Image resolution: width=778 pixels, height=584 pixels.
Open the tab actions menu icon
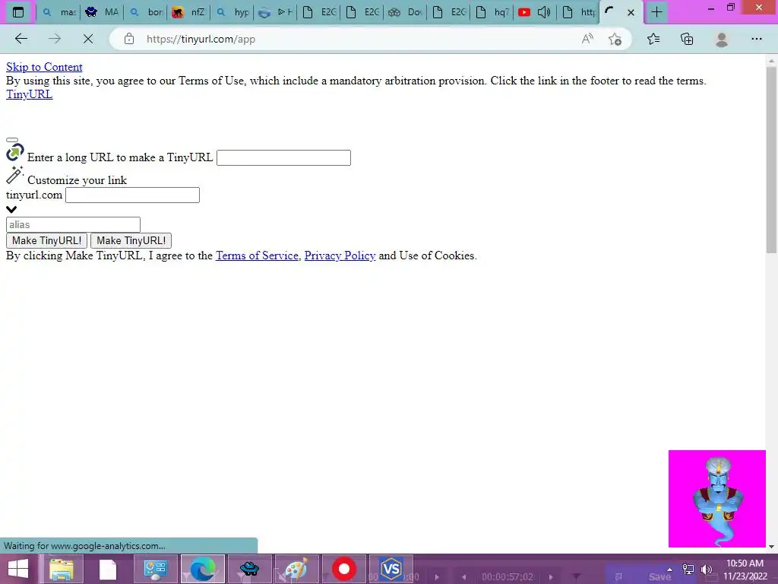tap(18, 12)
